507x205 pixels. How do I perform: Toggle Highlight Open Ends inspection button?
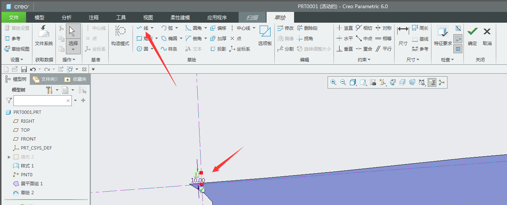[458, 38]
